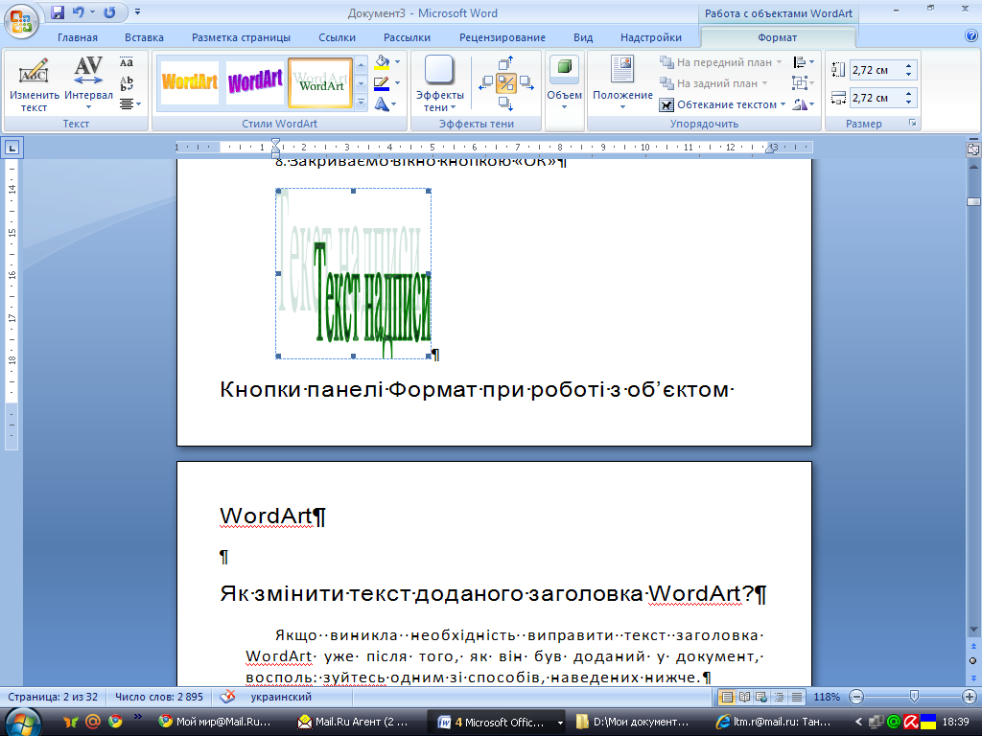
Task: Increase the shape height value
Action: 909,66
